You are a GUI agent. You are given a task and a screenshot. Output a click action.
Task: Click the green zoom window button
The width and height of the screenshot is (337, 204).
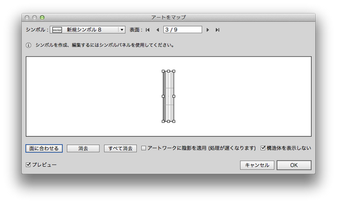pyautogui.click(x=42, y=17)
